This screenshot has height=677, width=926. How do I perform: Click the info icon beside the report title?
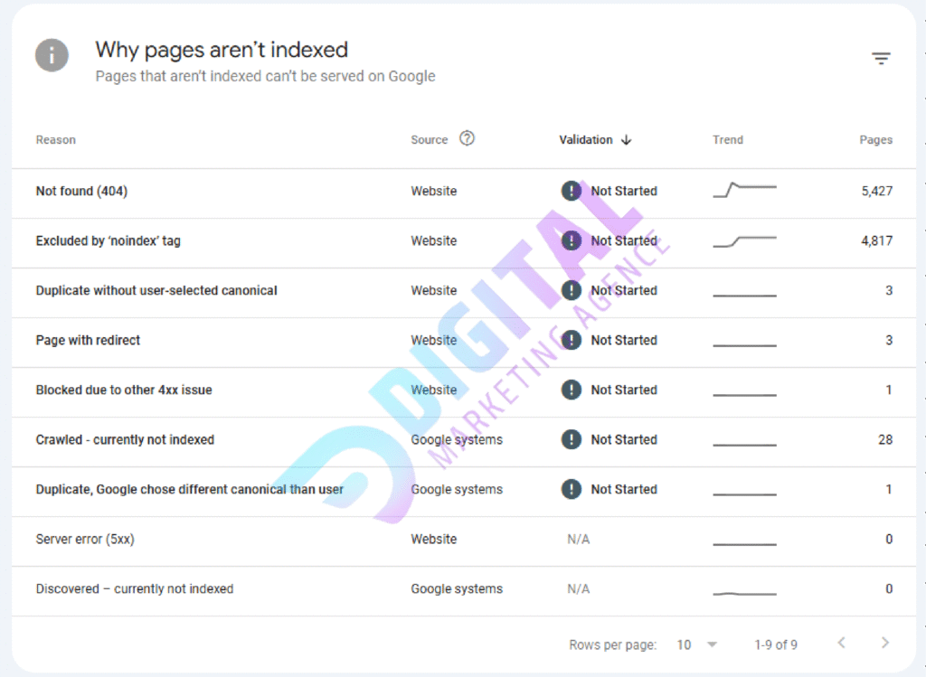click(52, 55)
